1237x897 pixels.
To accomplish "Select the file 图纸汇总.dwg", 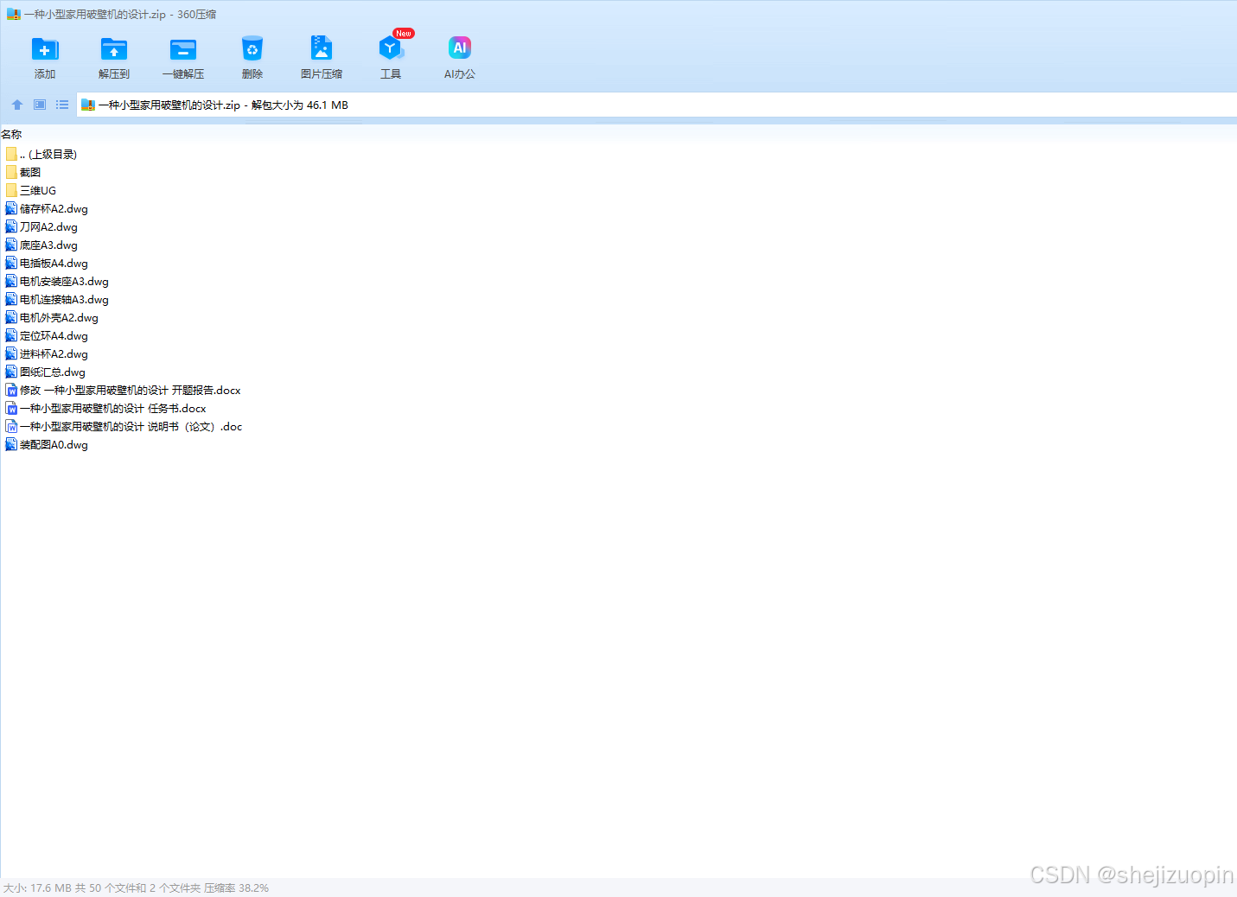I will click(x=45, y=372).
